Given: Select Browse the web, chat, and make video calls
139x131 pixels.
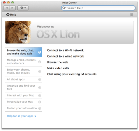Looking at the screenshot, I should 24,52.
